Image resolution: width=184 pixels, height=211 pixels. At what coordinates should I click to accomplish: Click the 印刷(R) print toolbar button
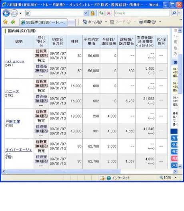[x=147, y=22]
